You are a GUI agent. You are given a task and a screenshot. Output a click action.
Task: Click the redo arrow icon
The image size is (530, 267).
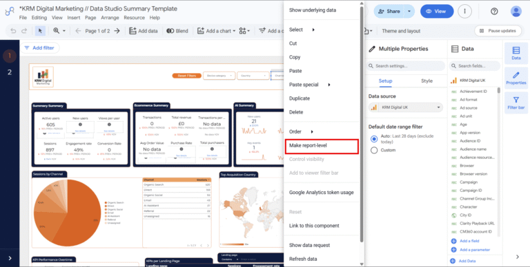pos(24,31)
